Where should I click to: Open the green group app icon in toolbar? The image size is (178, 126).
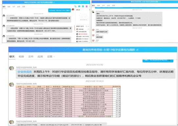(x=83, y=6)
